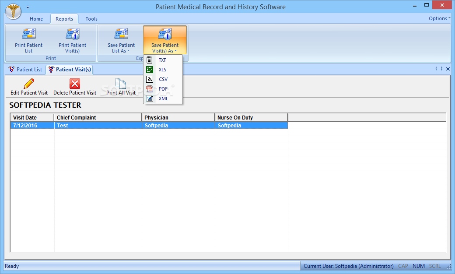Choose XLS export format

coord(162,70)
